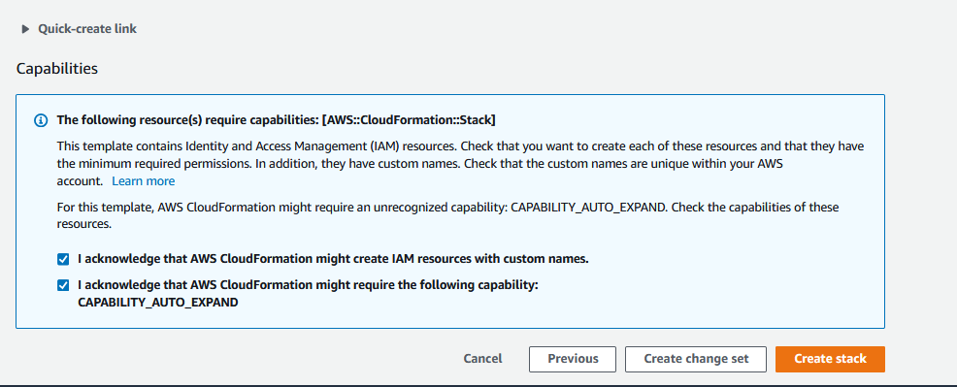Click the orange Create stack button
This screenshot has height=387, width=957.
830,359
